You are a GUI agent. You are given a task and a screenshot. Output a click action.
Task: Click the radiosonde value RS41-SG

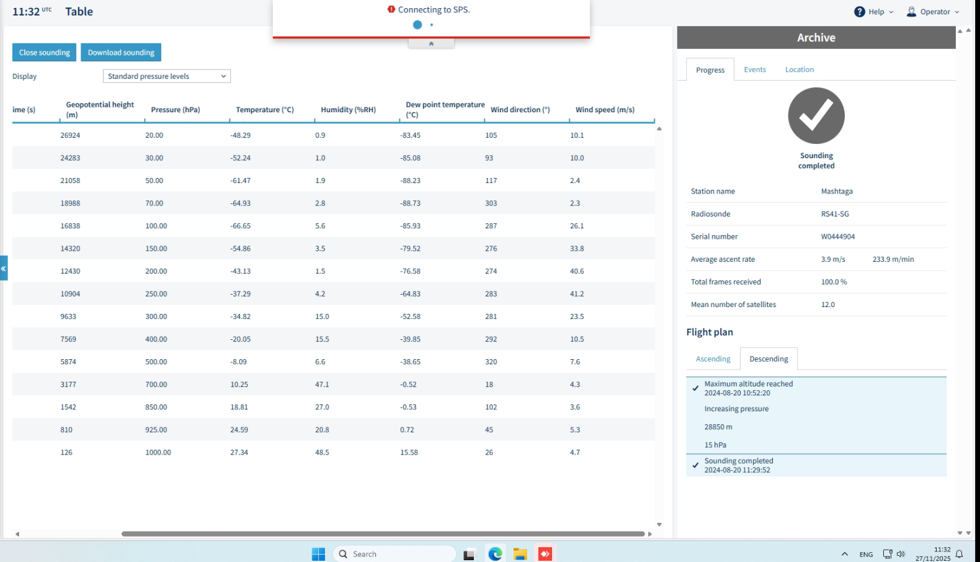point(835,214)
